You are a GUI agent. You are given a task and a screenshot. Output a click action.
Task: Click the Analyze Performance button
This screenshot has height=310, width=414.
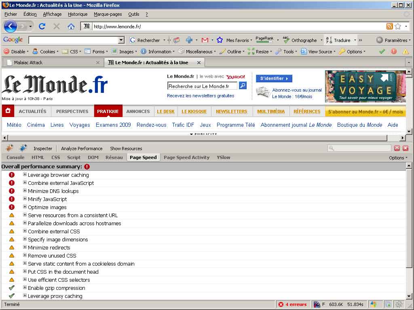(82, 149)
